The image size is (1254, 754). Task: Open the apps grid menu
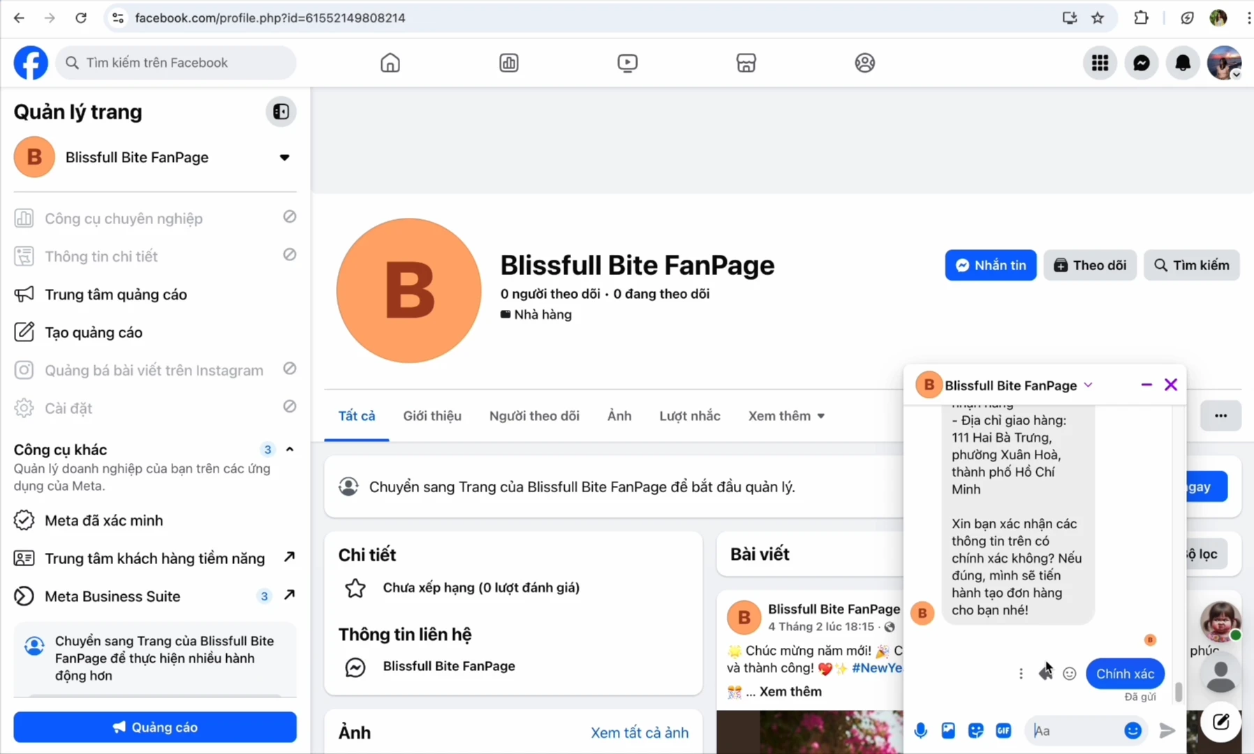click(x=1100, y=63)
